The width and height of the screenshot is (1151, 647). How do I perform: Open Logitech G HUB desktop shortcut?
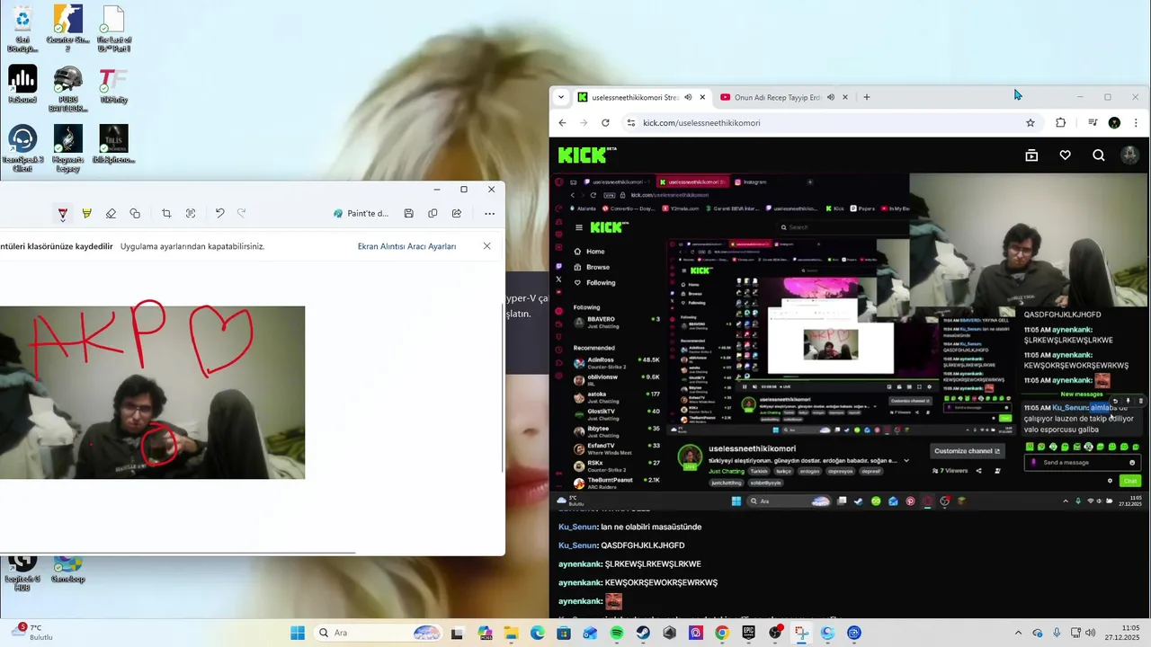[x=22, y=573]
